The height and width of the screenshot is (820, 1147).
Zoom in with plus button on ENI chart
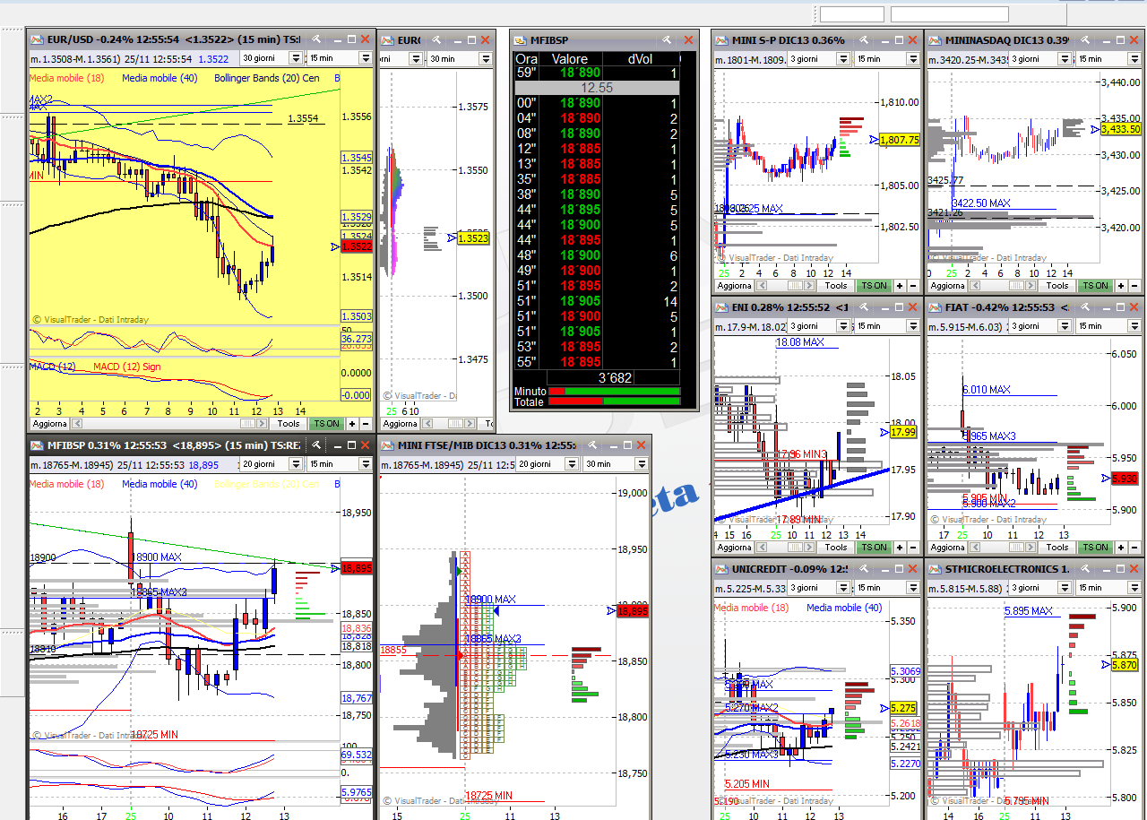(x=899, y=548)
